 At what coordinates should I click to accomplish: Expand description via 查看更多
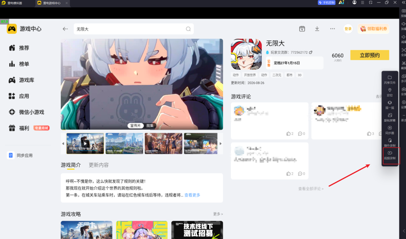(x=192, y=195)
